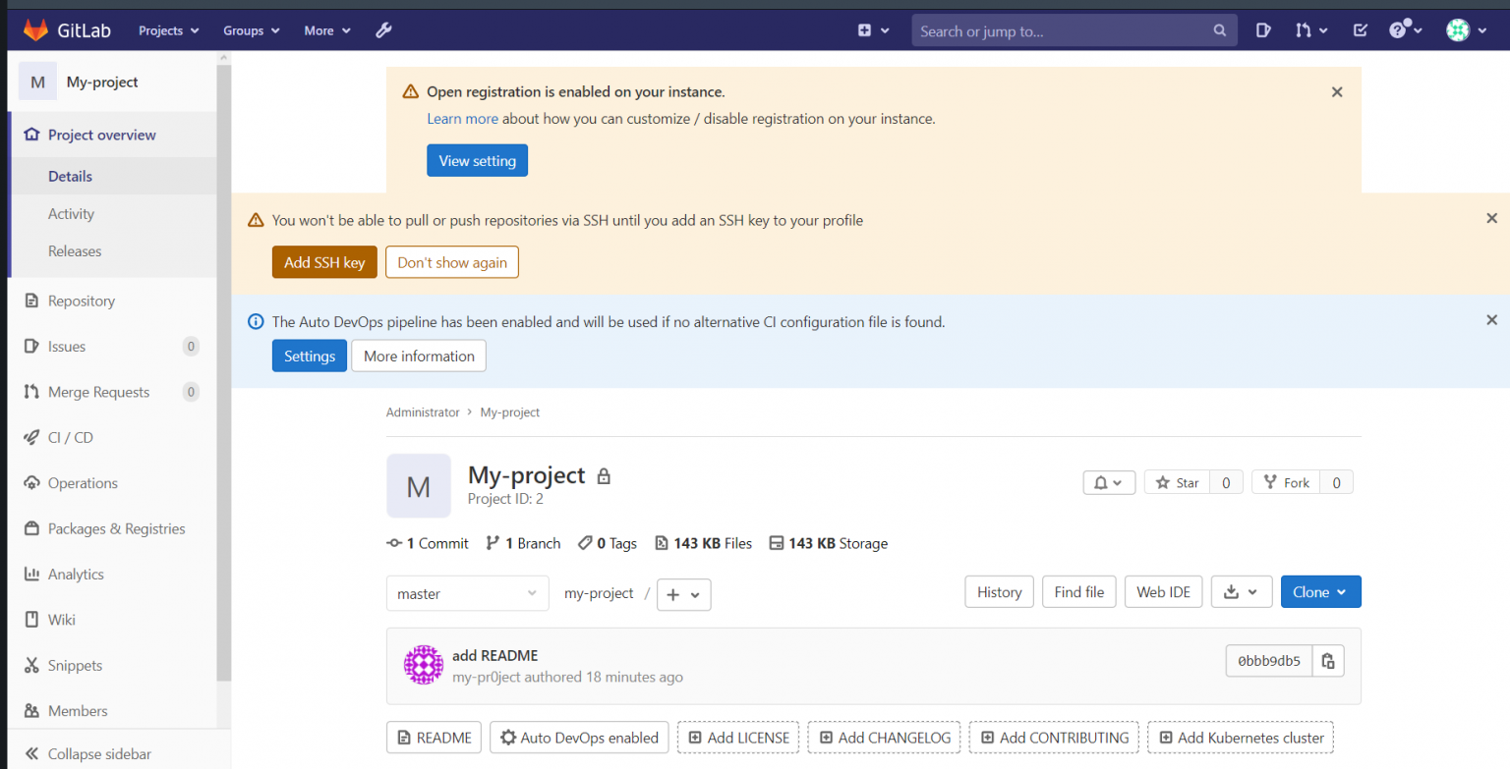This screenshot has width=1510, height=769.
Task: Open CI / CD from the sidebar
Action: click(x=70, y=437)
